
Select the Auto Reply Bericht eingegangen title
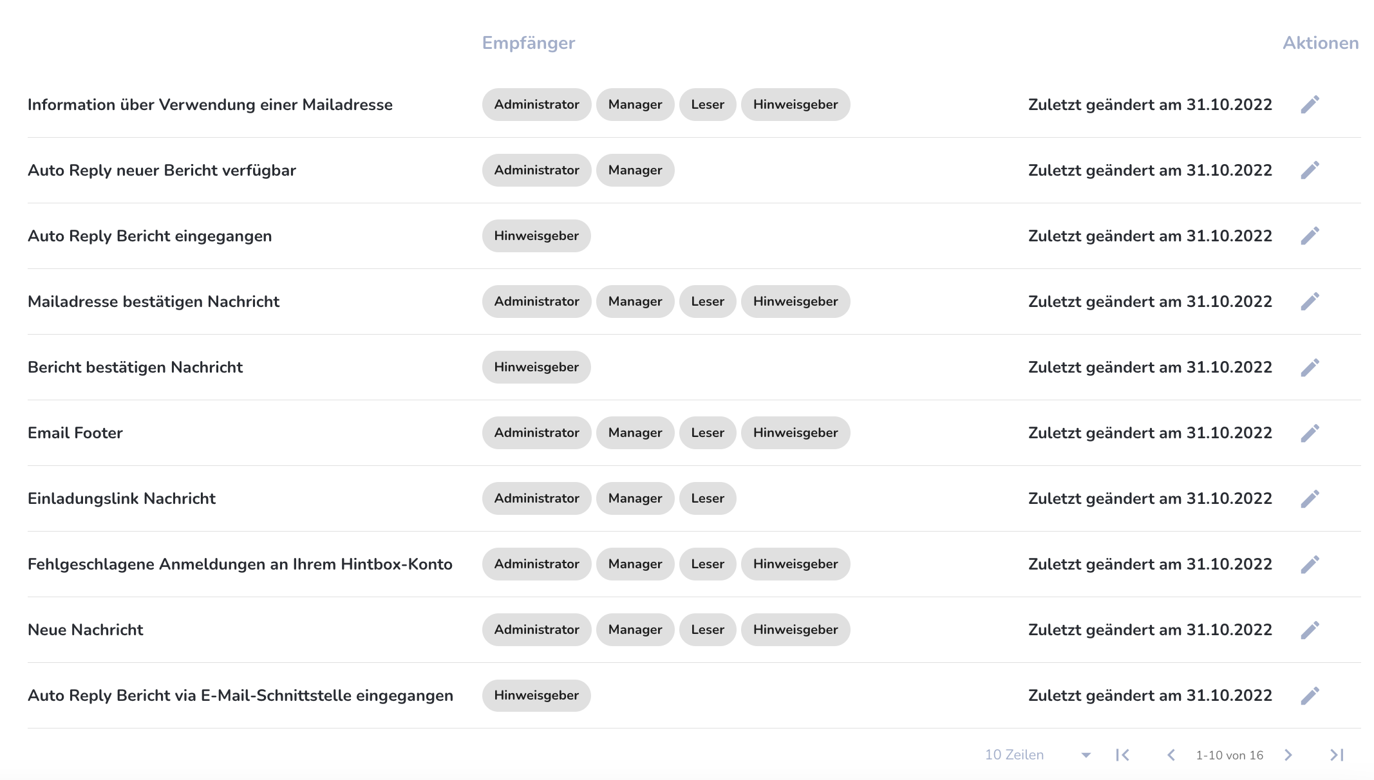(x=149, y=236)
